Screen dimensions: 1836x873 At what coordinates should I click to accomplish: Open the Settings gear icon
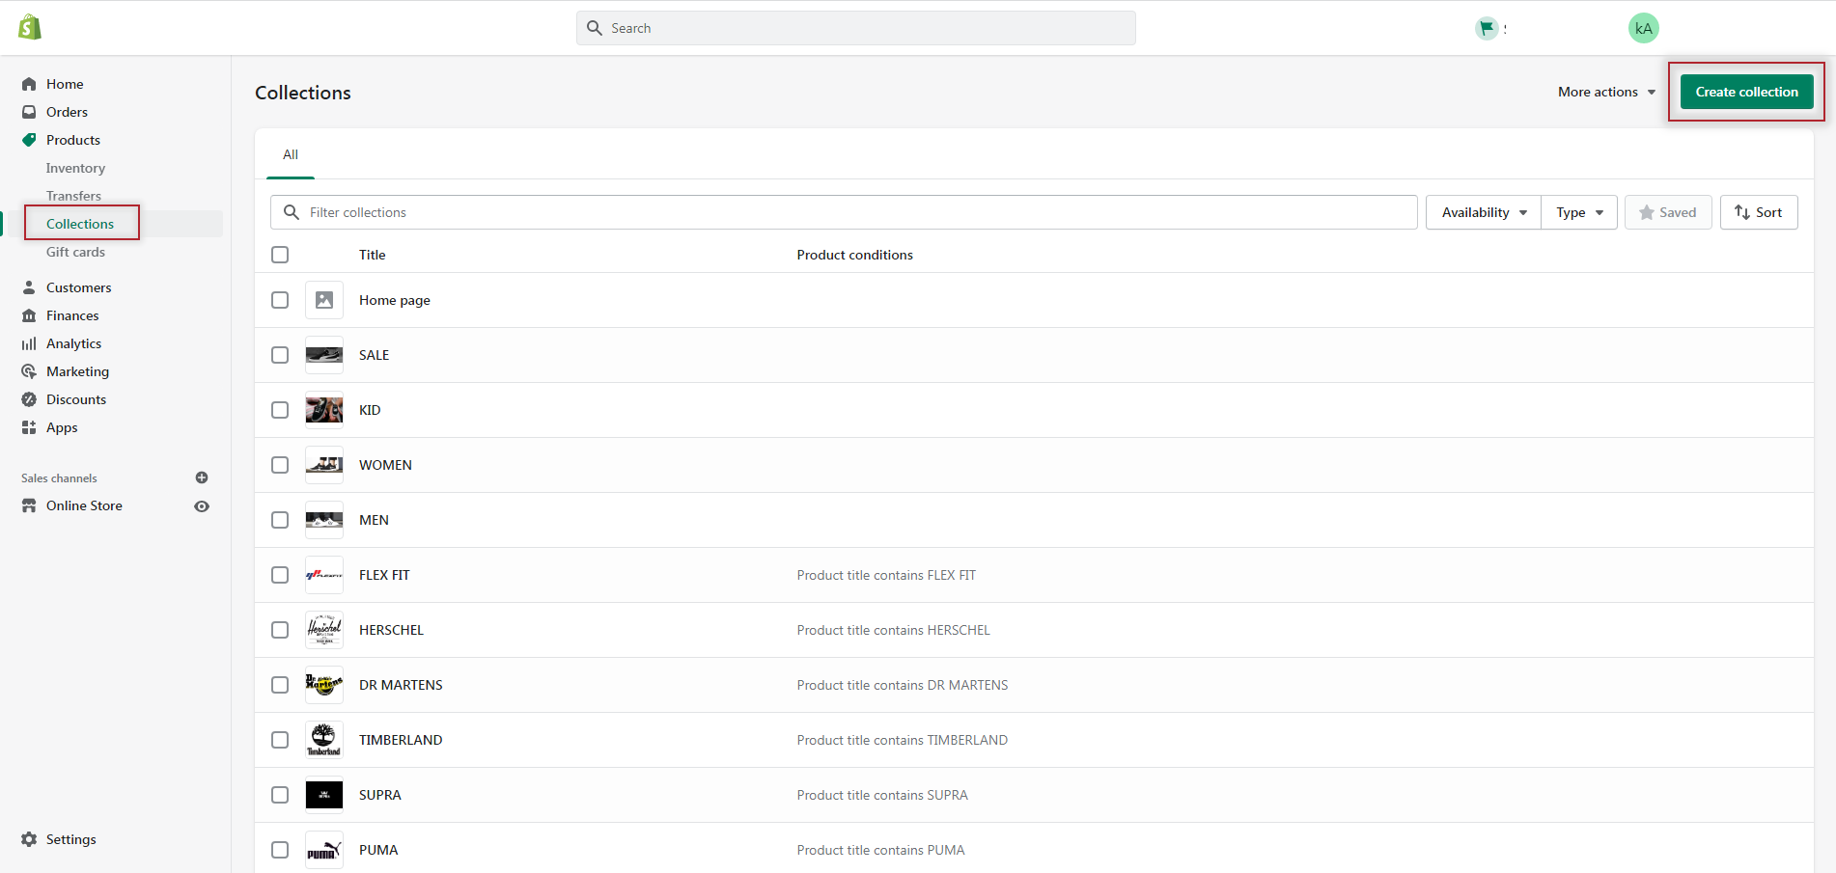coord(29,839)
